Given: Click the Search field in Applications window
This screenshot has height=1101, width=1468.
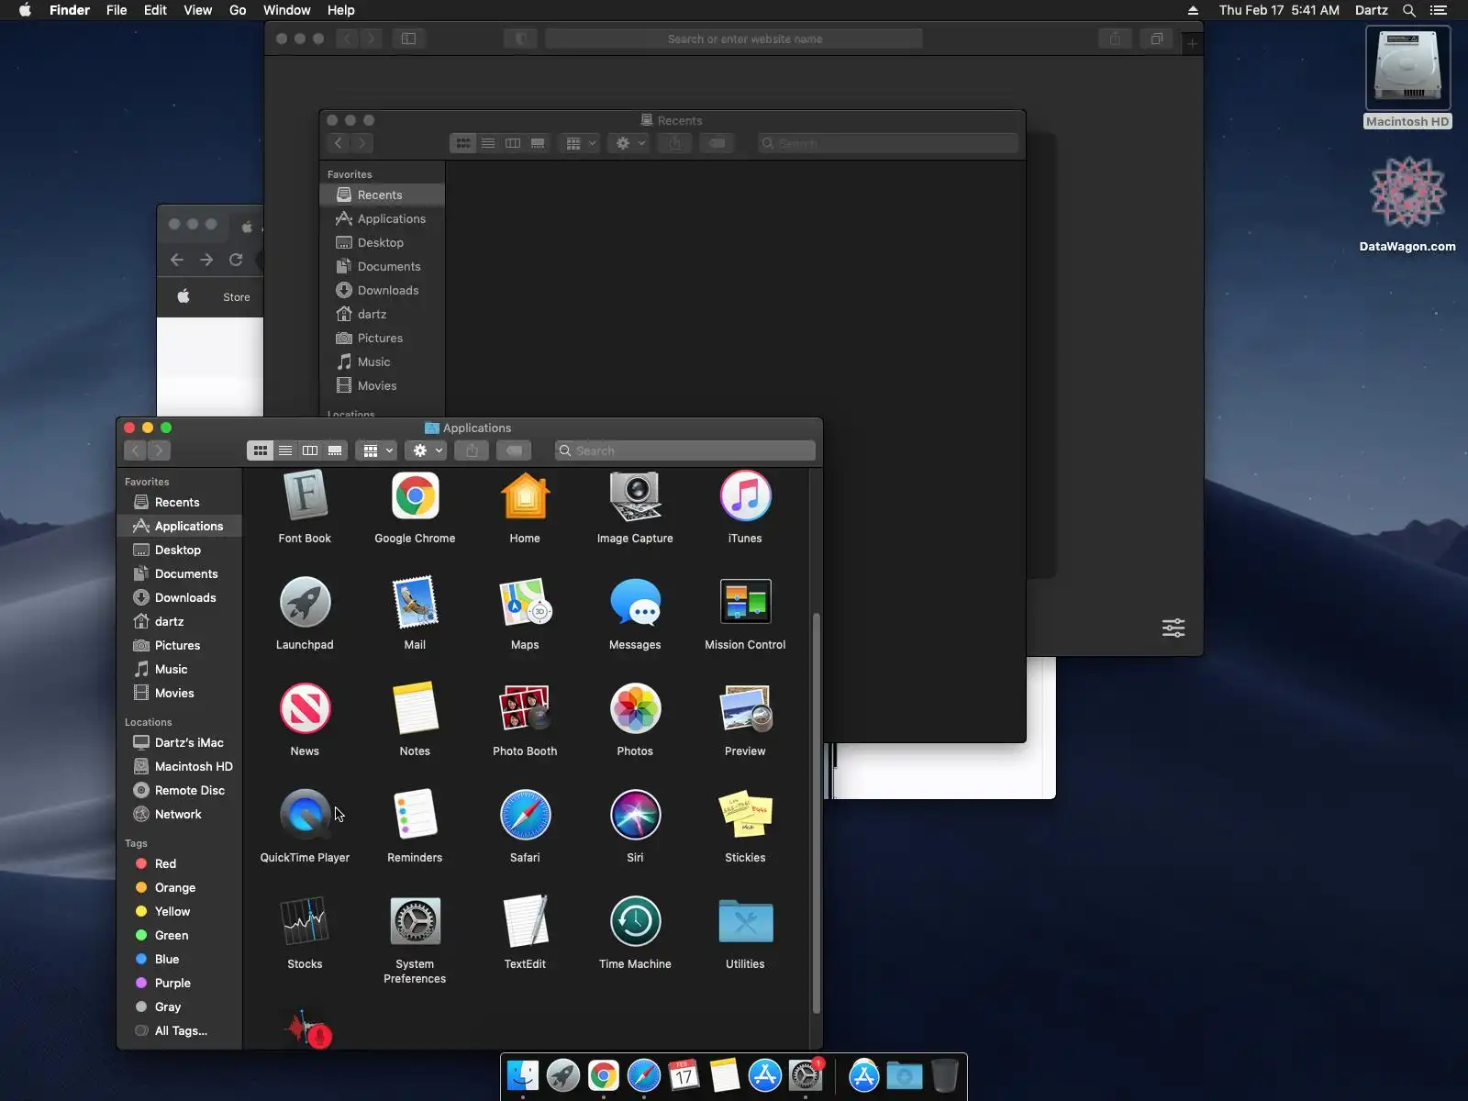Looking at the screenshot, I should coord(684,450).
